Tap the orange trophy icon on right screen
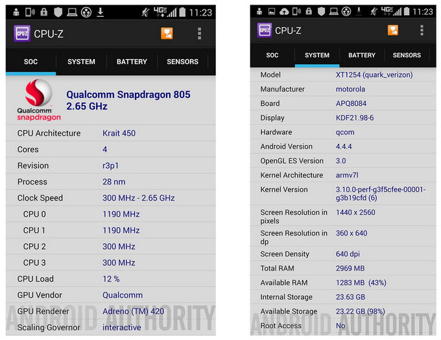Image resolution: width=441 pixels, height=340 pixels. click(x=393, y=30)
